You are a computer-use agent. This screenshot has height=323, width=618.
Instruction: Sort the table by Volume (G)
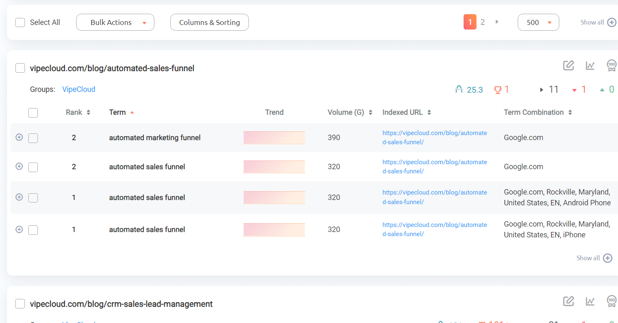350,112
